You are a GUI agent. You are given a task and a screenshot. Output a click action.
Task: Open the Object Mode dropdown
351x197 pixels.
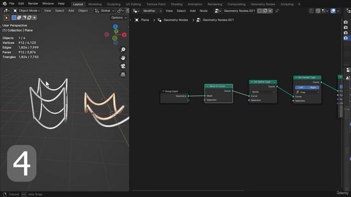tap(27, 11)
